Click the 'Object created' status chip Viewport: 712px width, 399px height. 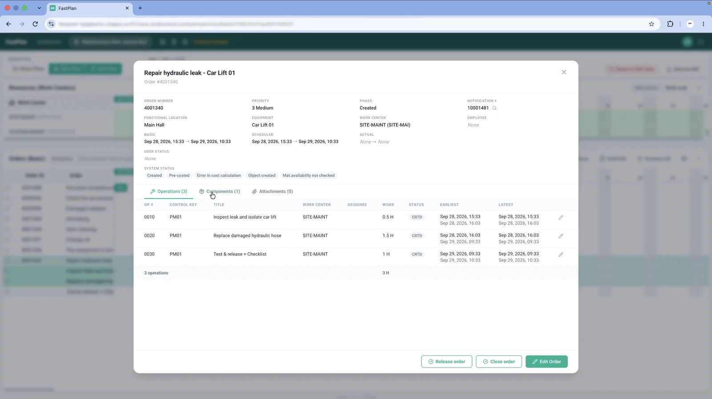click(x=262, y=175)
